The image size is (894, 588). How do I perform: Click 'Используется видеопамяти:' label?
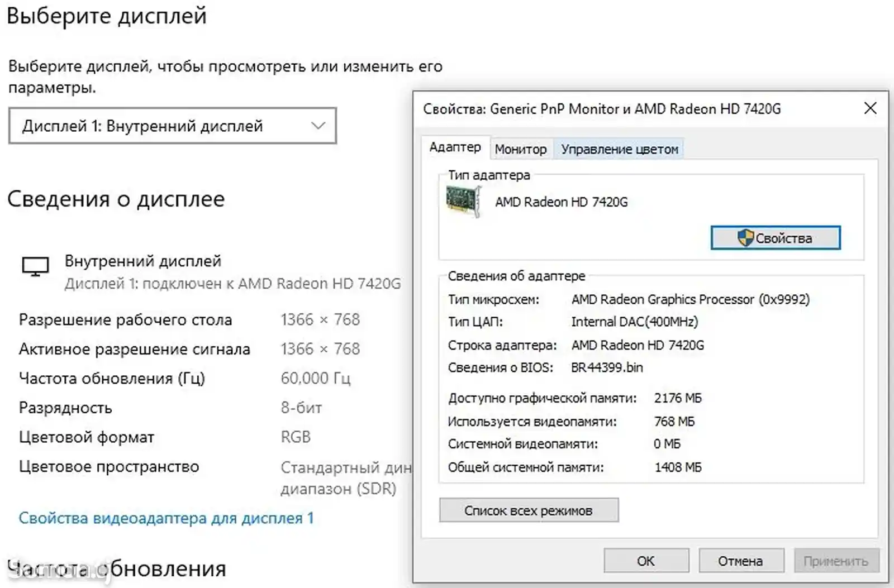[532, 422]
